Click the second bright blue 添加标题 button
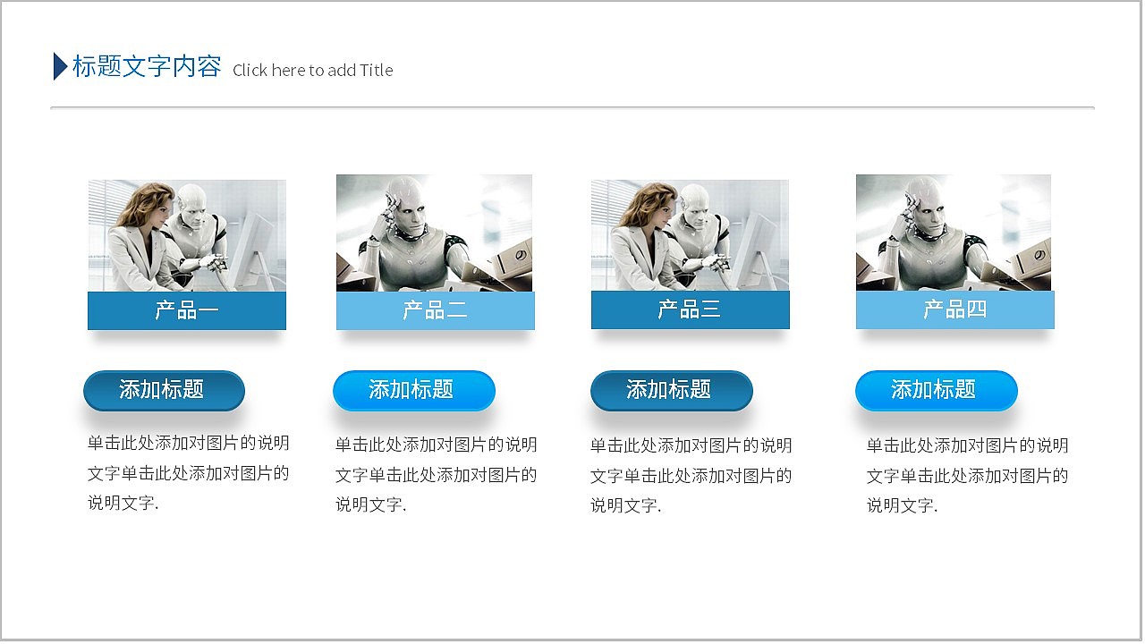Screen dimensions: 1145x644 pos(414,391)
